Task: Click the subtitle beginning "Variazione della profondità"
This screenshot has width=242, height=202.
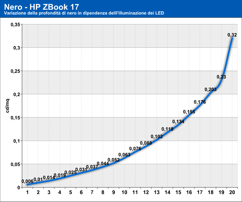Action: click(84, 13)
